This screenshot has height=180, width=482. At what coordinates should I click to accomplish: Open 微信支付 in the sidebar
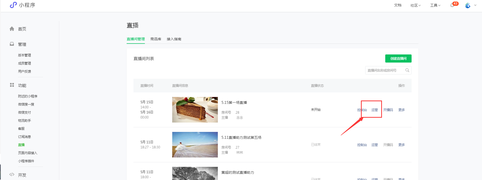coord(25,112)
